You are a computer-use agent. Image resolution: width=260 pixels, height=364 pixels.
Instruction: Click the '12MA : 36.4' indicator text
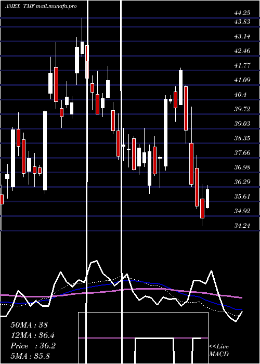[x=33, y=335]
